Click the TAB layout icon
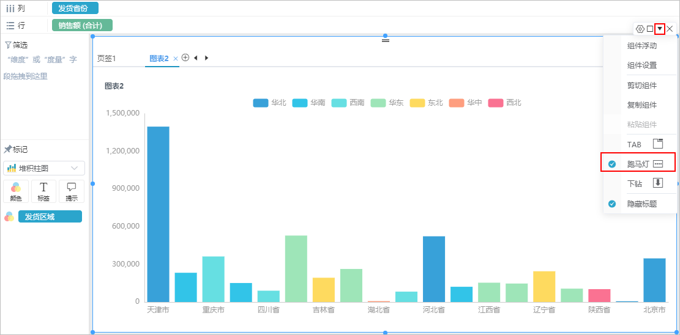This screenshot has width=680, height=335. [659, 144]
